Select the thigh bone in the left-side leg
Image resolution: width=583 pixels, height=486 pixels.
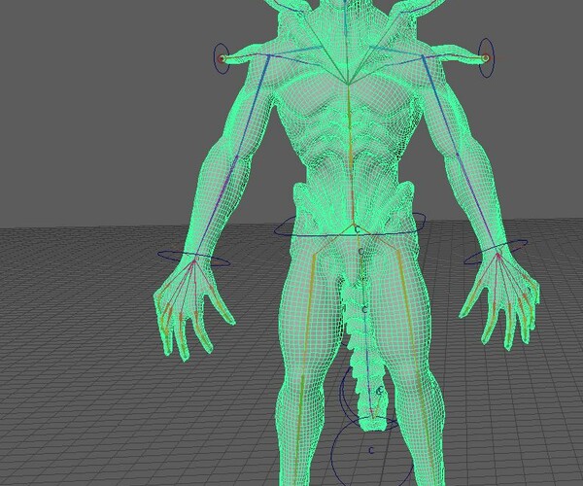(x=310, y=314)
